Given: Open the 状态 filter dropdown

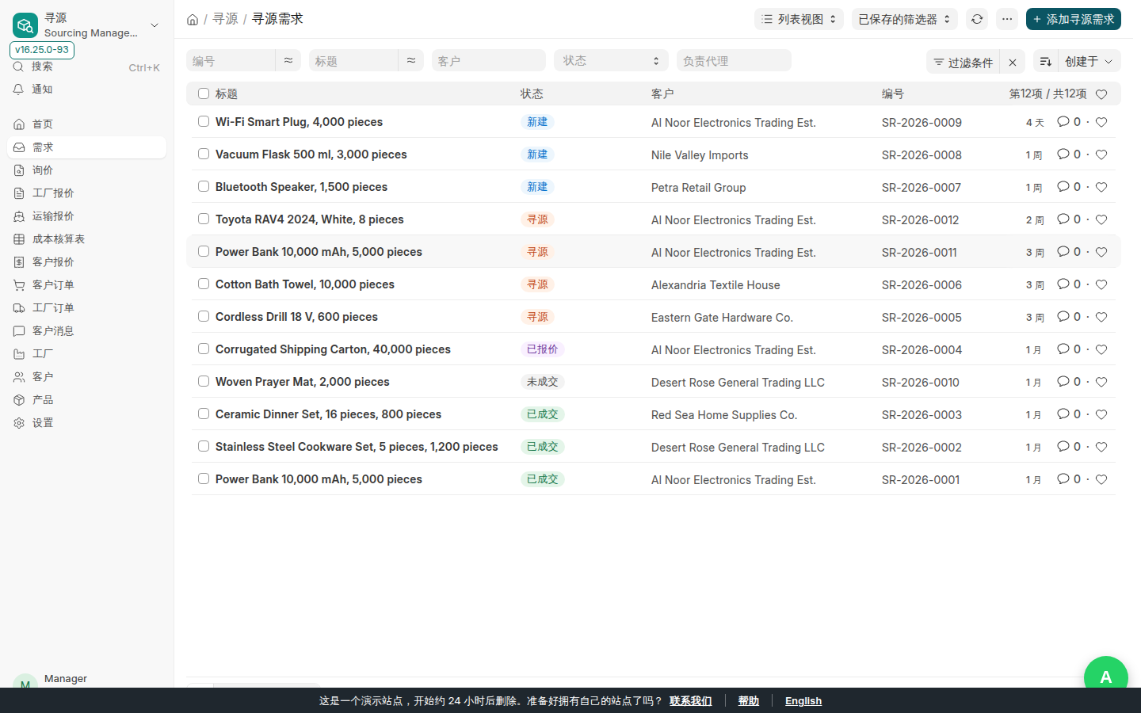Looking at the screenshot, I should coord(612,60).
